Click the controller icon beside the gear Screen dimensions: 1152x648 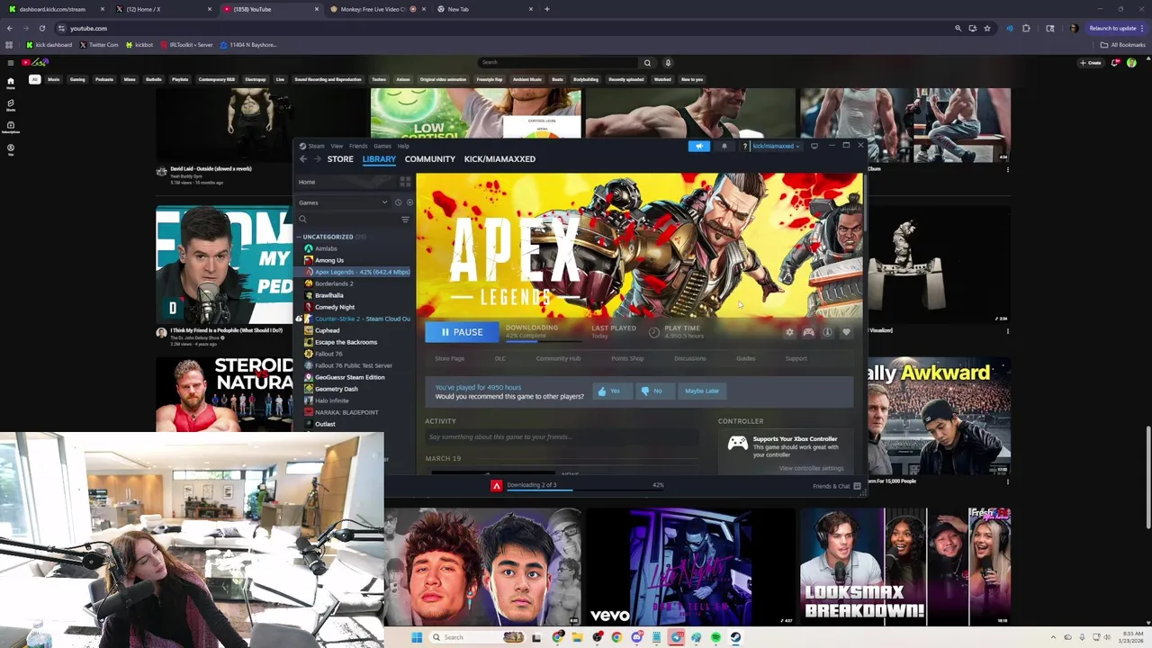pos(808,332)
